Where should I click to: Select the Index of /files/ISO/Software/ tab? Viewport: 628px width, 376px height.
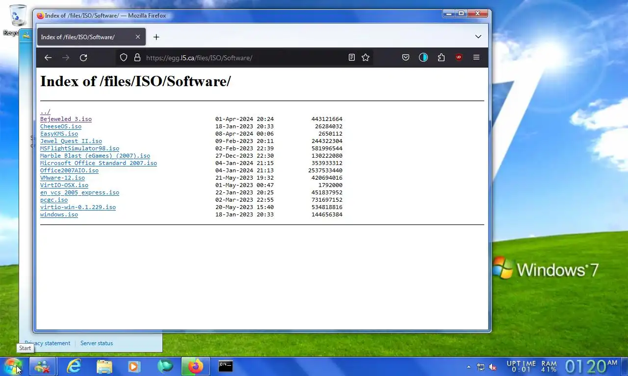[x=91, y=37]
